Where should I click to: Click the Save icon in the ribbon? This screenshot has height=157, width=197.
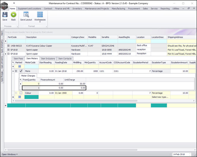[5, 15]
